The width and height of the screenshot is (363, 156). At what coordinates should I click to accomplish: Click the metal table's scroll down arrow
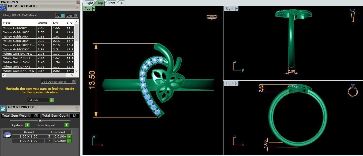77,70
